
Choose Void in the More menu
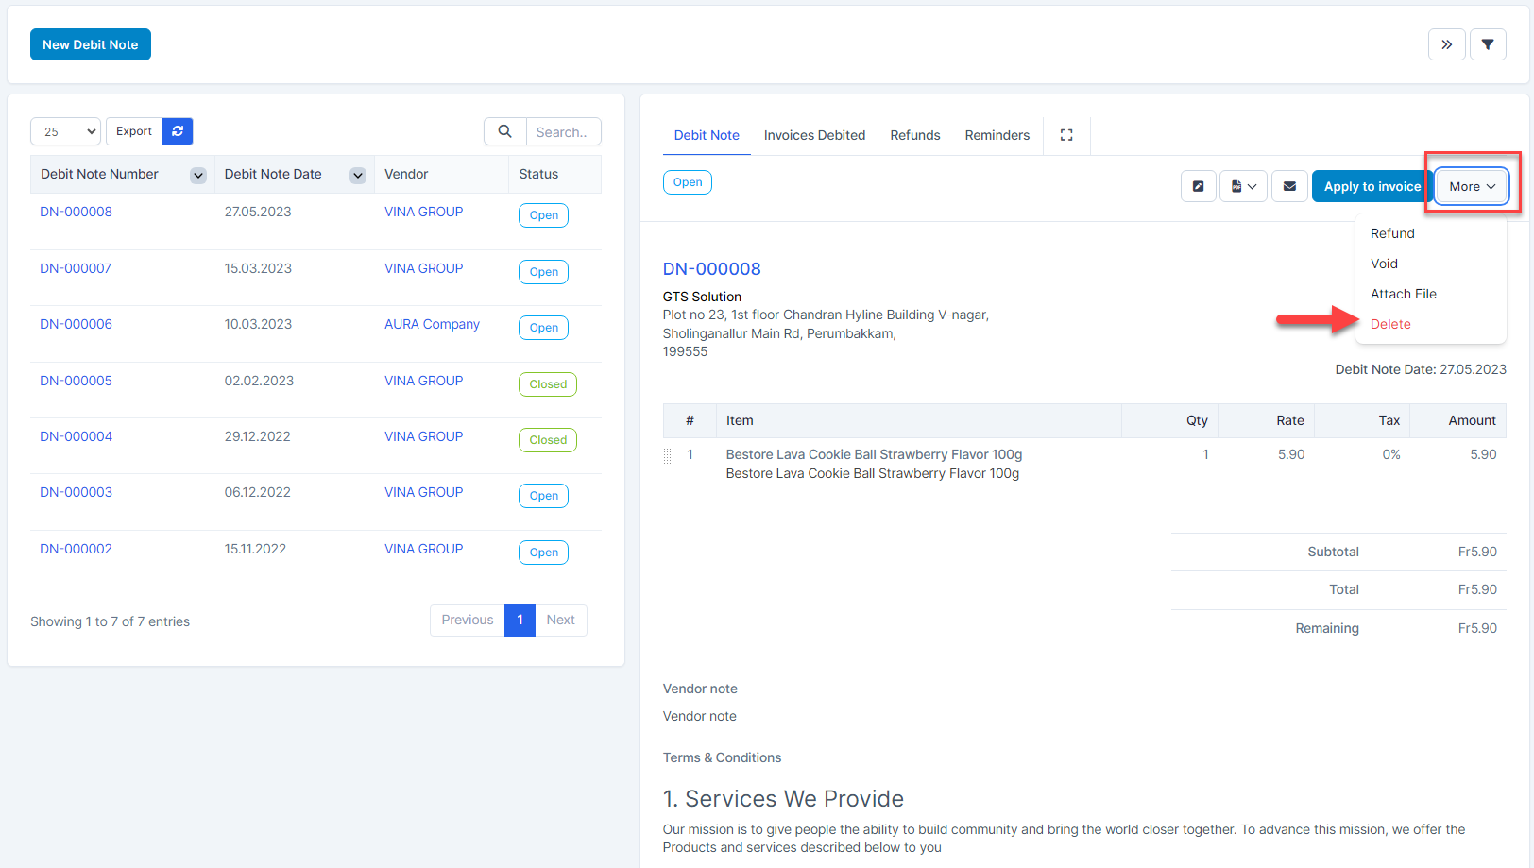pyautogui.click(x=1384, y=264)
